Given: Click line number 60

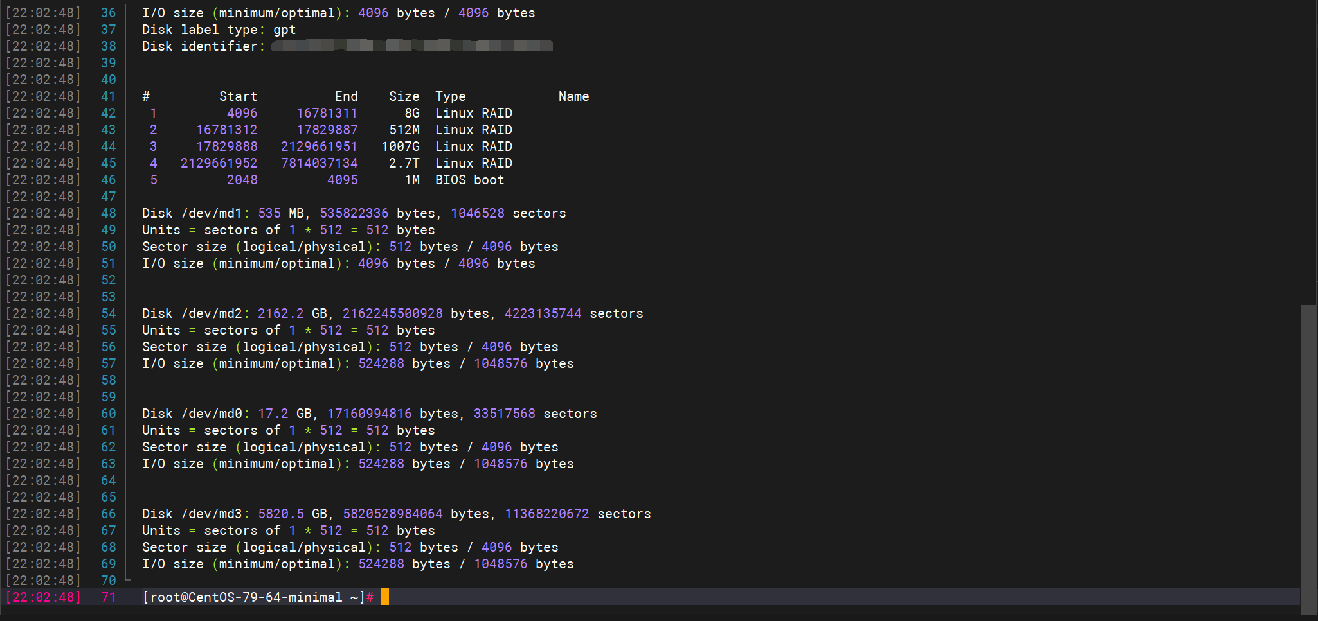Looking at the screenshot, I should point(109,414).
